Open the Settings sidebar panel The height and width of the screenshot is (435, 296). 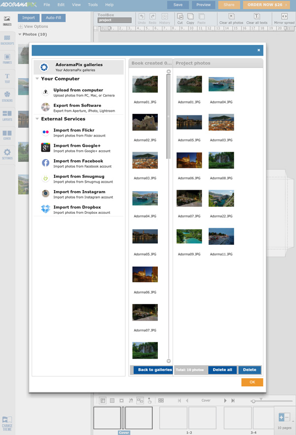tap(7, 154)
